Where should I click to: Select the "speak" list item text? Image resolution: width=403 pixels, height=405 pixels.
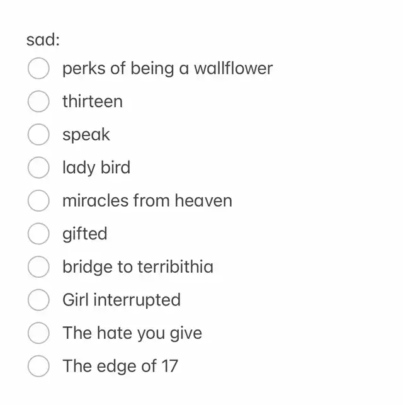tap(86, 135)
